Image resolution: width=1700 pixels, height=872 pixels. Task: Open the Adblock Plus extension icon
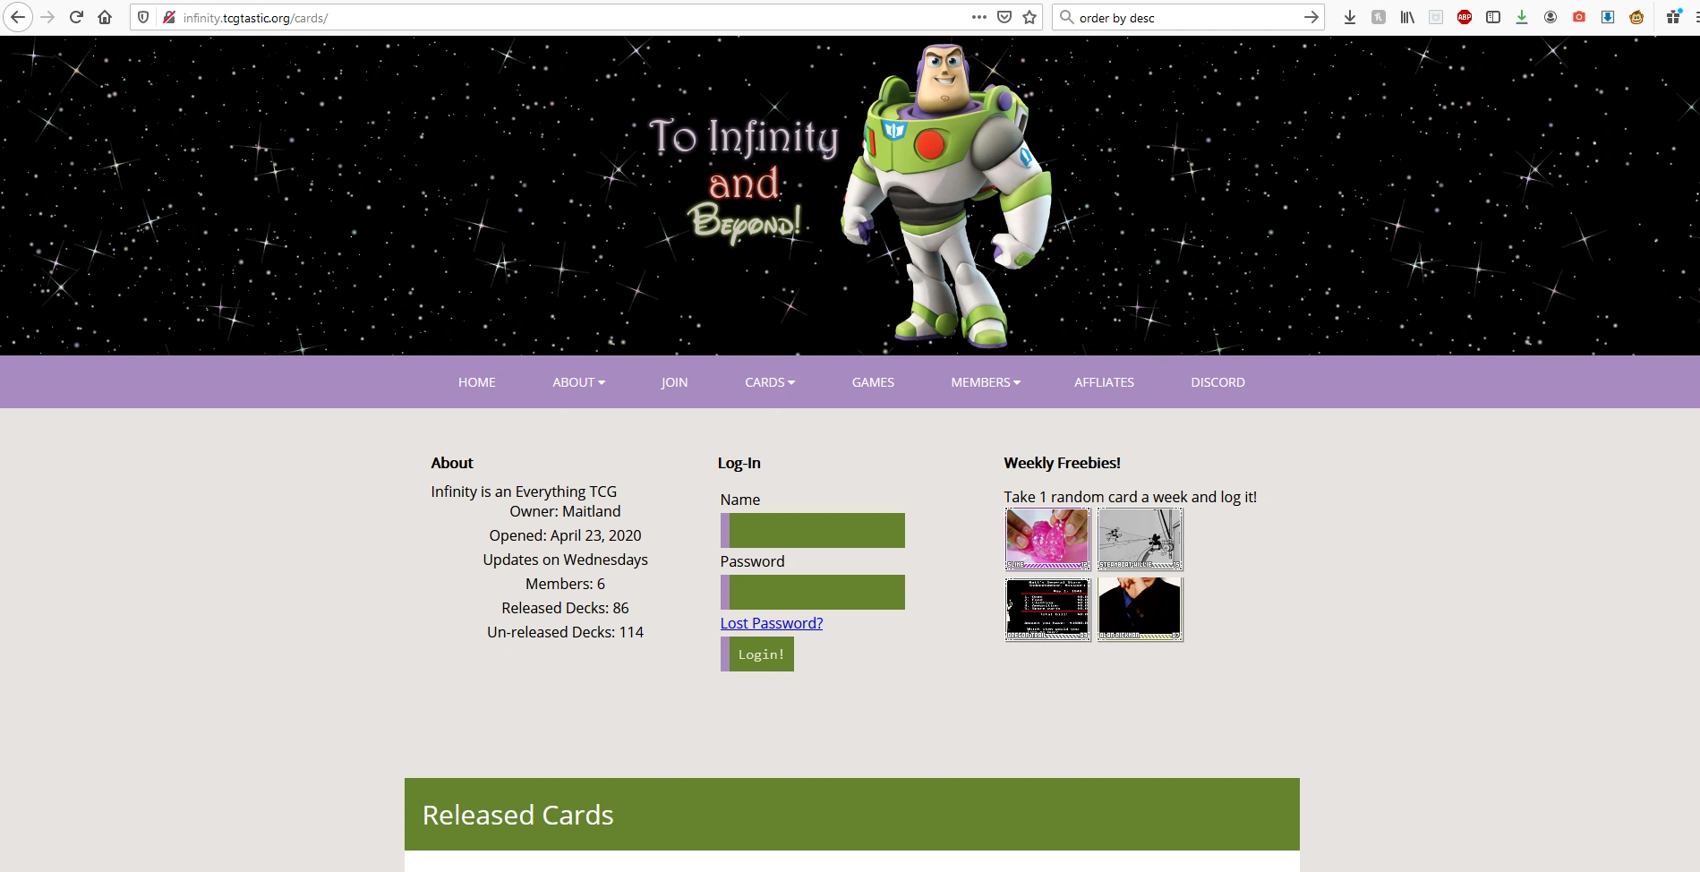tap(1465, 17)
